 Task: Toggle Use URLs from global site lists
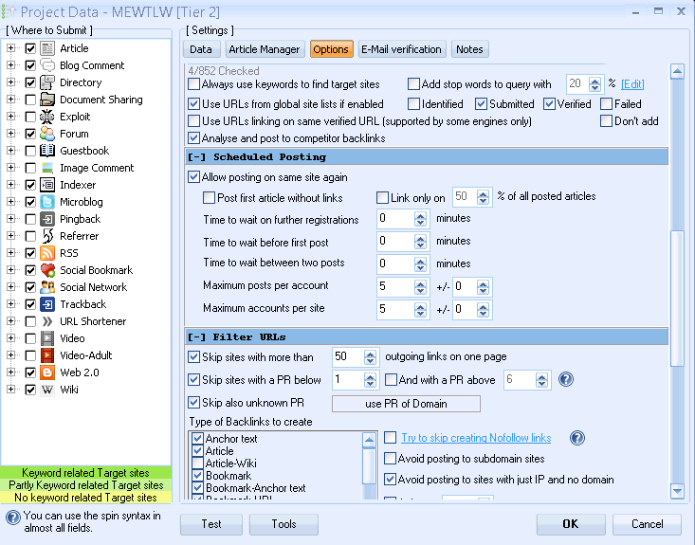[x=193, y=104]
